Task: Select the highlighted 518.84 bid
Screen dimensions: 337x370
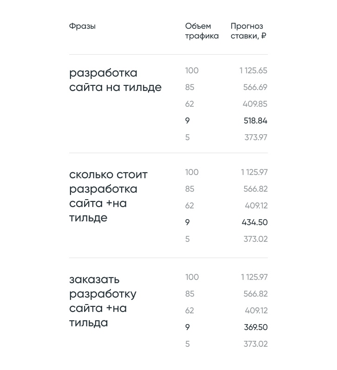Action: point(255,121)
